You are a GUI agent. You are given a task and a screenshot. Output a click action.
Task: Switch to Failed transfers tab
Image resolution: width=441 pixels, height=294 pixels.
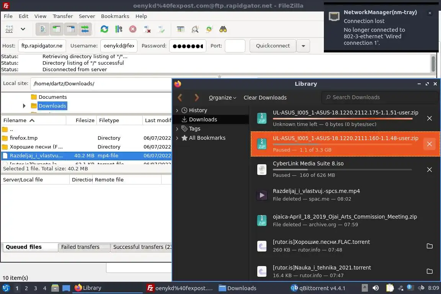[83, 247]
